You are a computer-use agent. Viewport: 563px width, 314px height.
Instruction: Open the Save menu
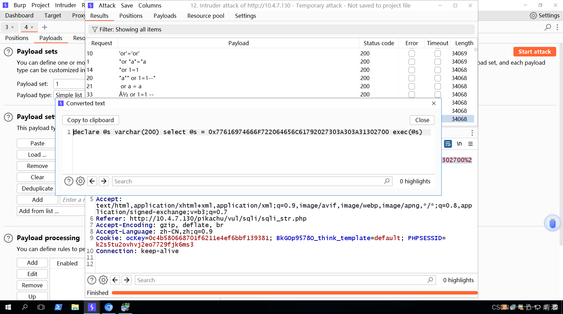click(127, 5)
